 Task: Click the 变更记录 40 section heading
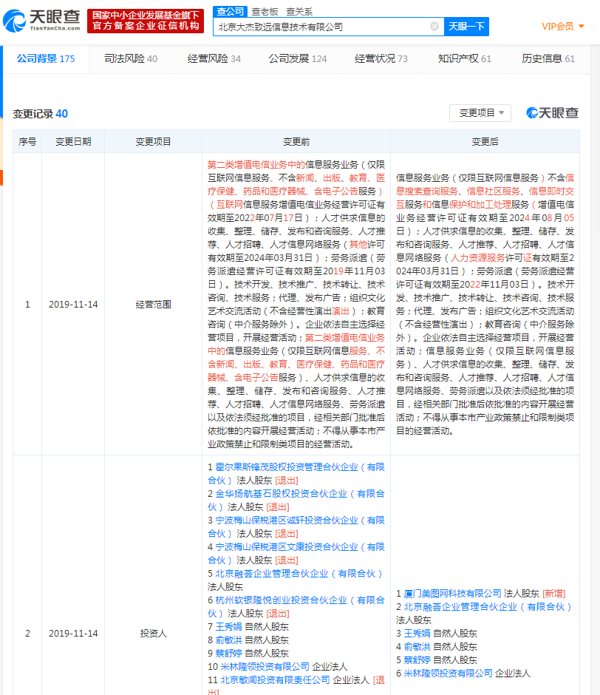tap(41, 114)
